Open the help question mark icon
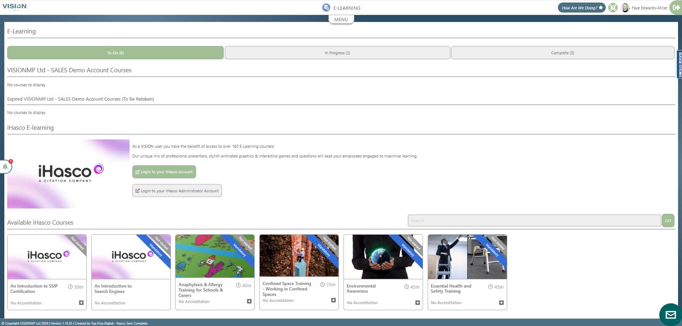This screenshot has height=326, width=682. 613,8
